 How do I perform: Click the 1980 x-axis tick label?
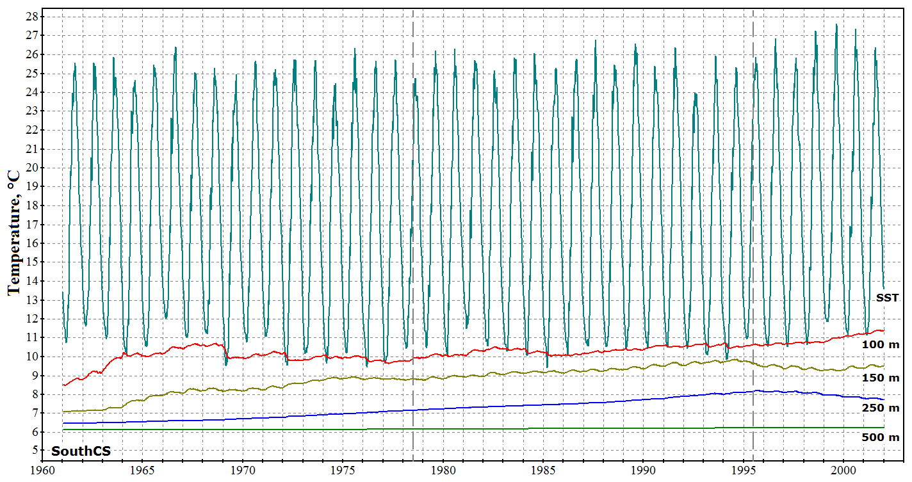[x=443, y=470]
